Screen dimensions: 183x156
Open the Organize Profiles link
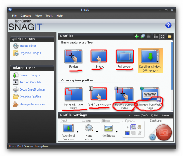(30, 97)
